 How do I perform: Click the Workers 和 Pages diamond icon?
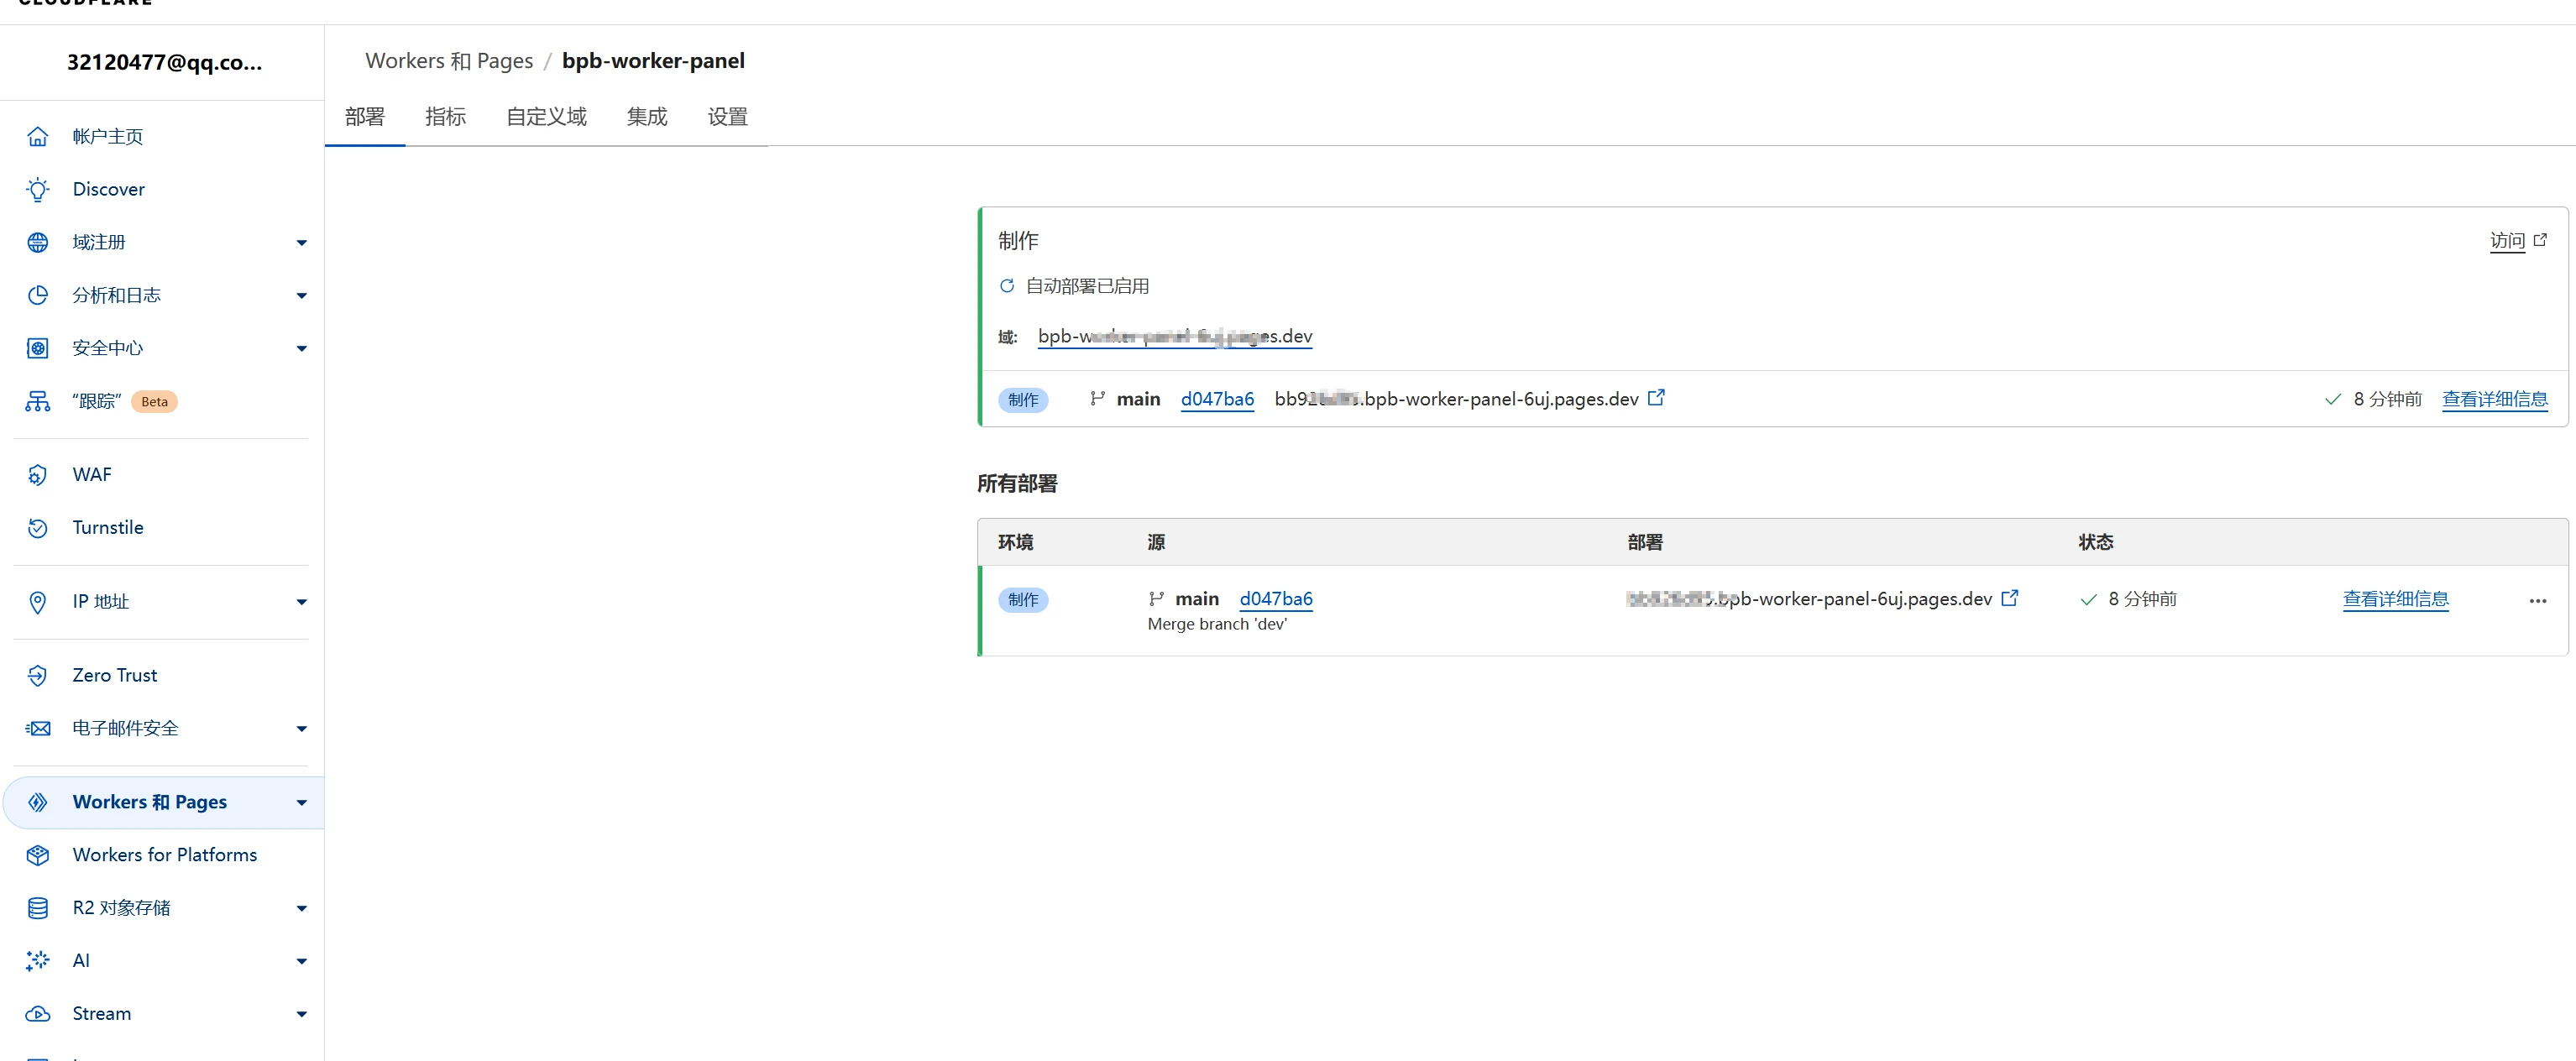[x=37, y=802]
